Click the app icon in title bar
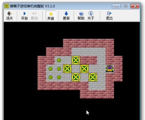Viewport: 145px width, 120px height. [7, 6]
